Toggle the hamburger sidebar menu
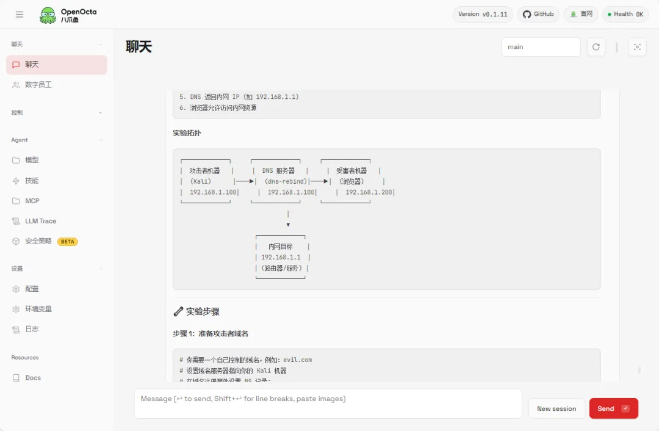 pyautogui.click(x=20, y=15)
